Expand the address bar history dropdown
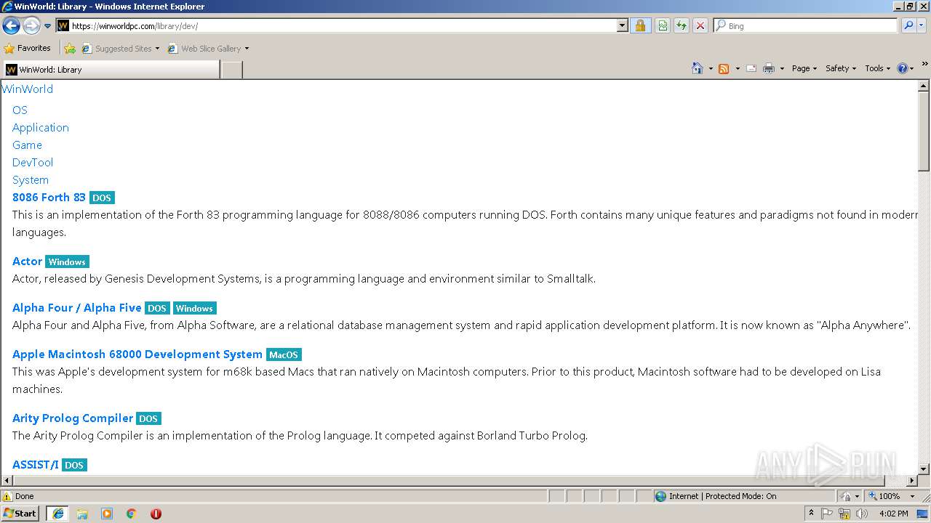Screen dimensions: 931x523 tap(622, 25)
